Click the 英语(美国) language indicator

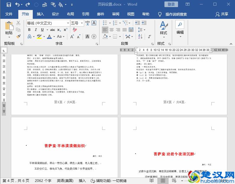65,181
